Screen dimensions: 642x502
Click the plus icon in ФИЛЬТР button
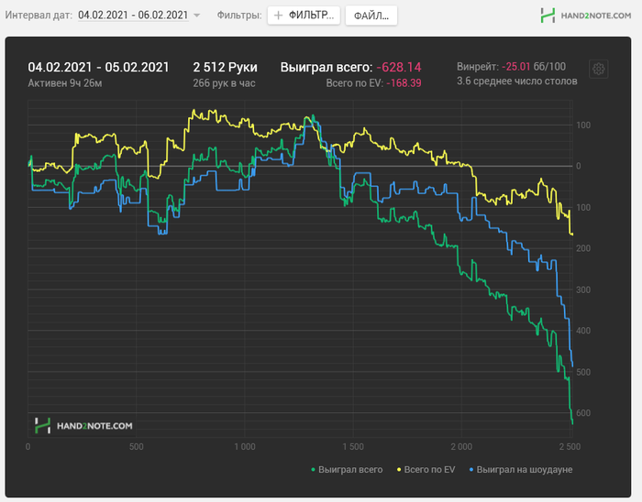(x=278, y=16)
